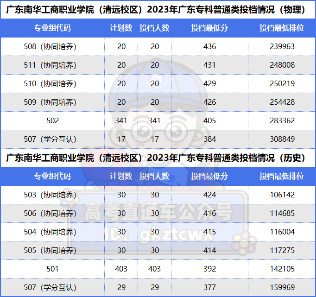
Task: Click minimum score 415
Action: [209, 232]
